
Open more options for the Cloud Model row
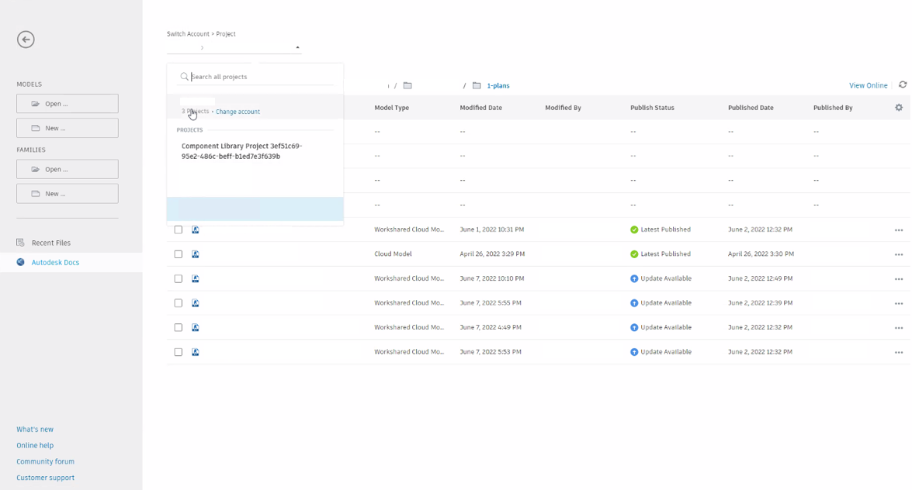pos(898,254)
